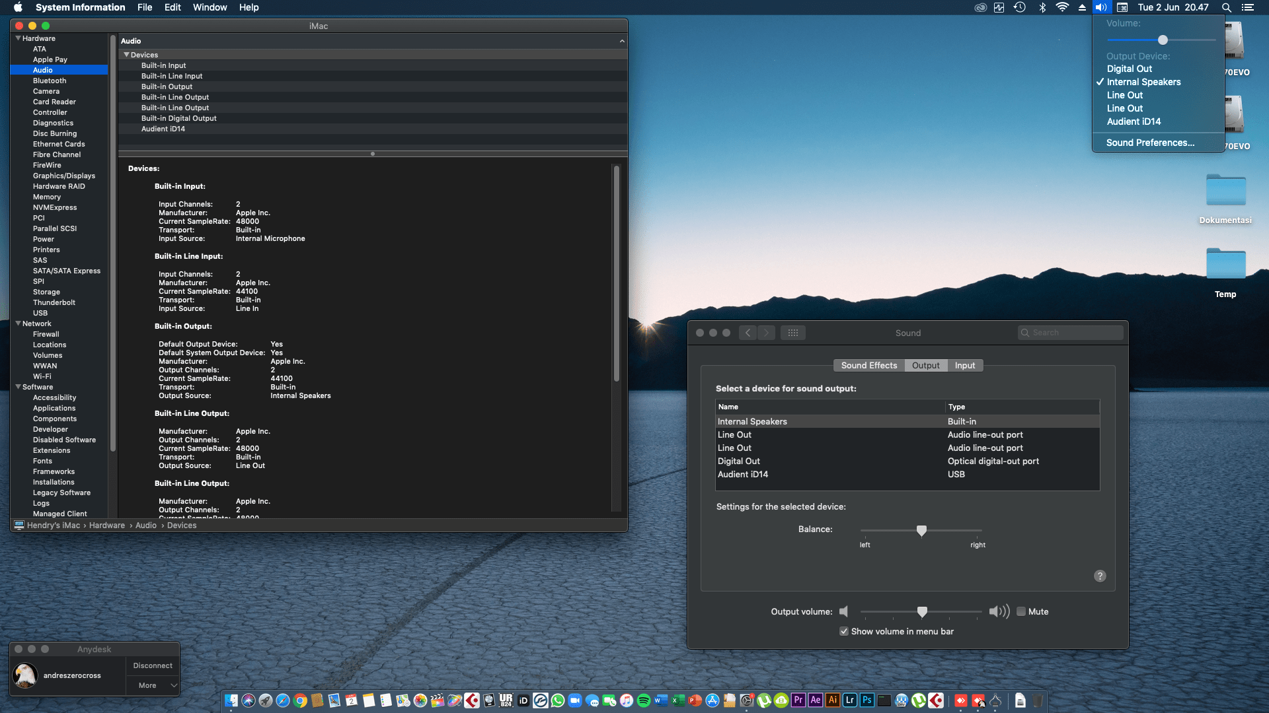
Task: Open Sound Preferences… from the volume menu
Action: coord(1150,143)
